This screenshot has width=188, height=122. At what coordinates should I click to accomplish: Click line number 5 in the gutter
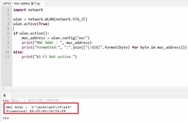click(8, 28)
